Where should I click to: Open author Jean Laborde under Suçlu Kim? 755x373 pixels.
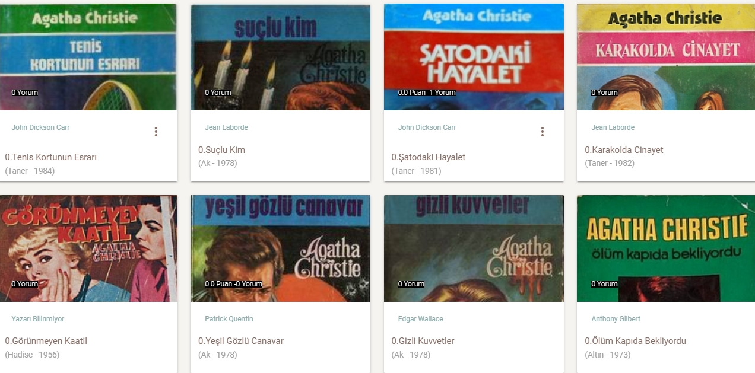pyautogui.click(x=227, y=127)
